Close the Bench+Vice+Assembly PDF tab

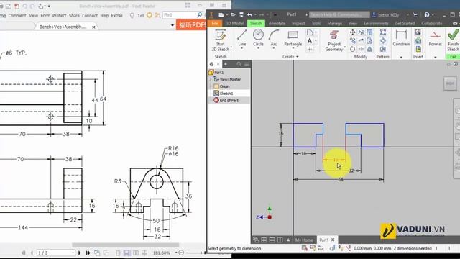point(93,27)
